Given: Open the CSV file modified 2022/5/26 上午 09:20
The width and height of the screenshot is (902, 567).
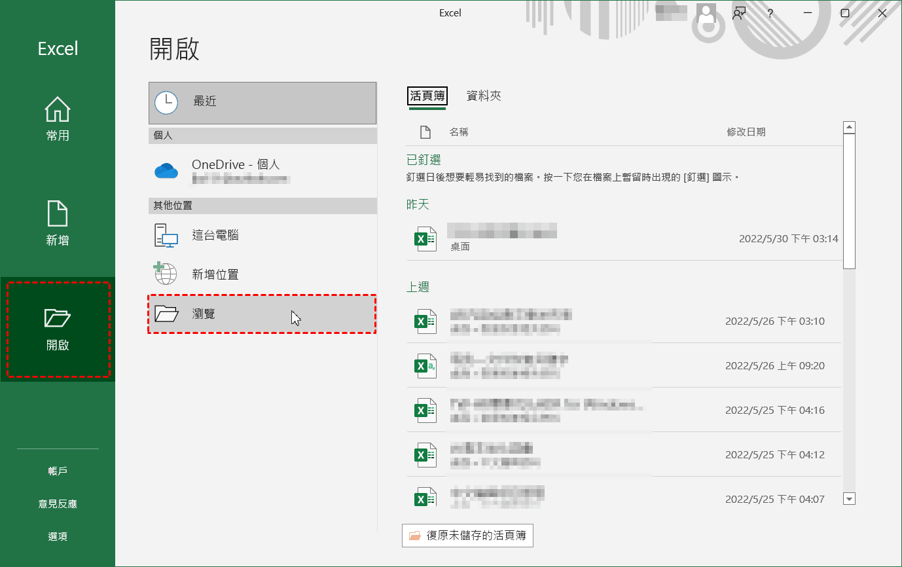Looking at the screenshot, I should 623,365.
